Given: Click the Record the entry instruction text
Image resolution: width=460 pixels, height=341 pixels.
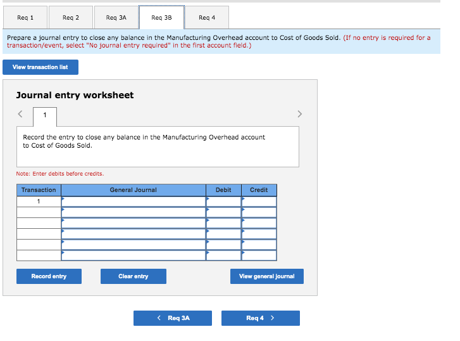Looking at the screenshot, I should (x=144, y=141).
